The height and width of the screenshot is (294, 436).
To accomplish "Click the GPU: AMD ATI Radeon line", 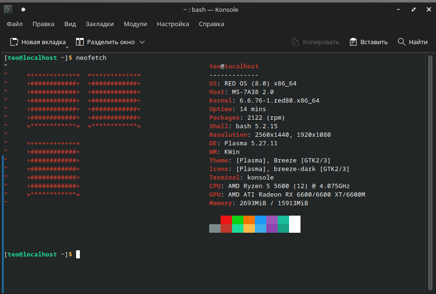I will click(287, 195).
